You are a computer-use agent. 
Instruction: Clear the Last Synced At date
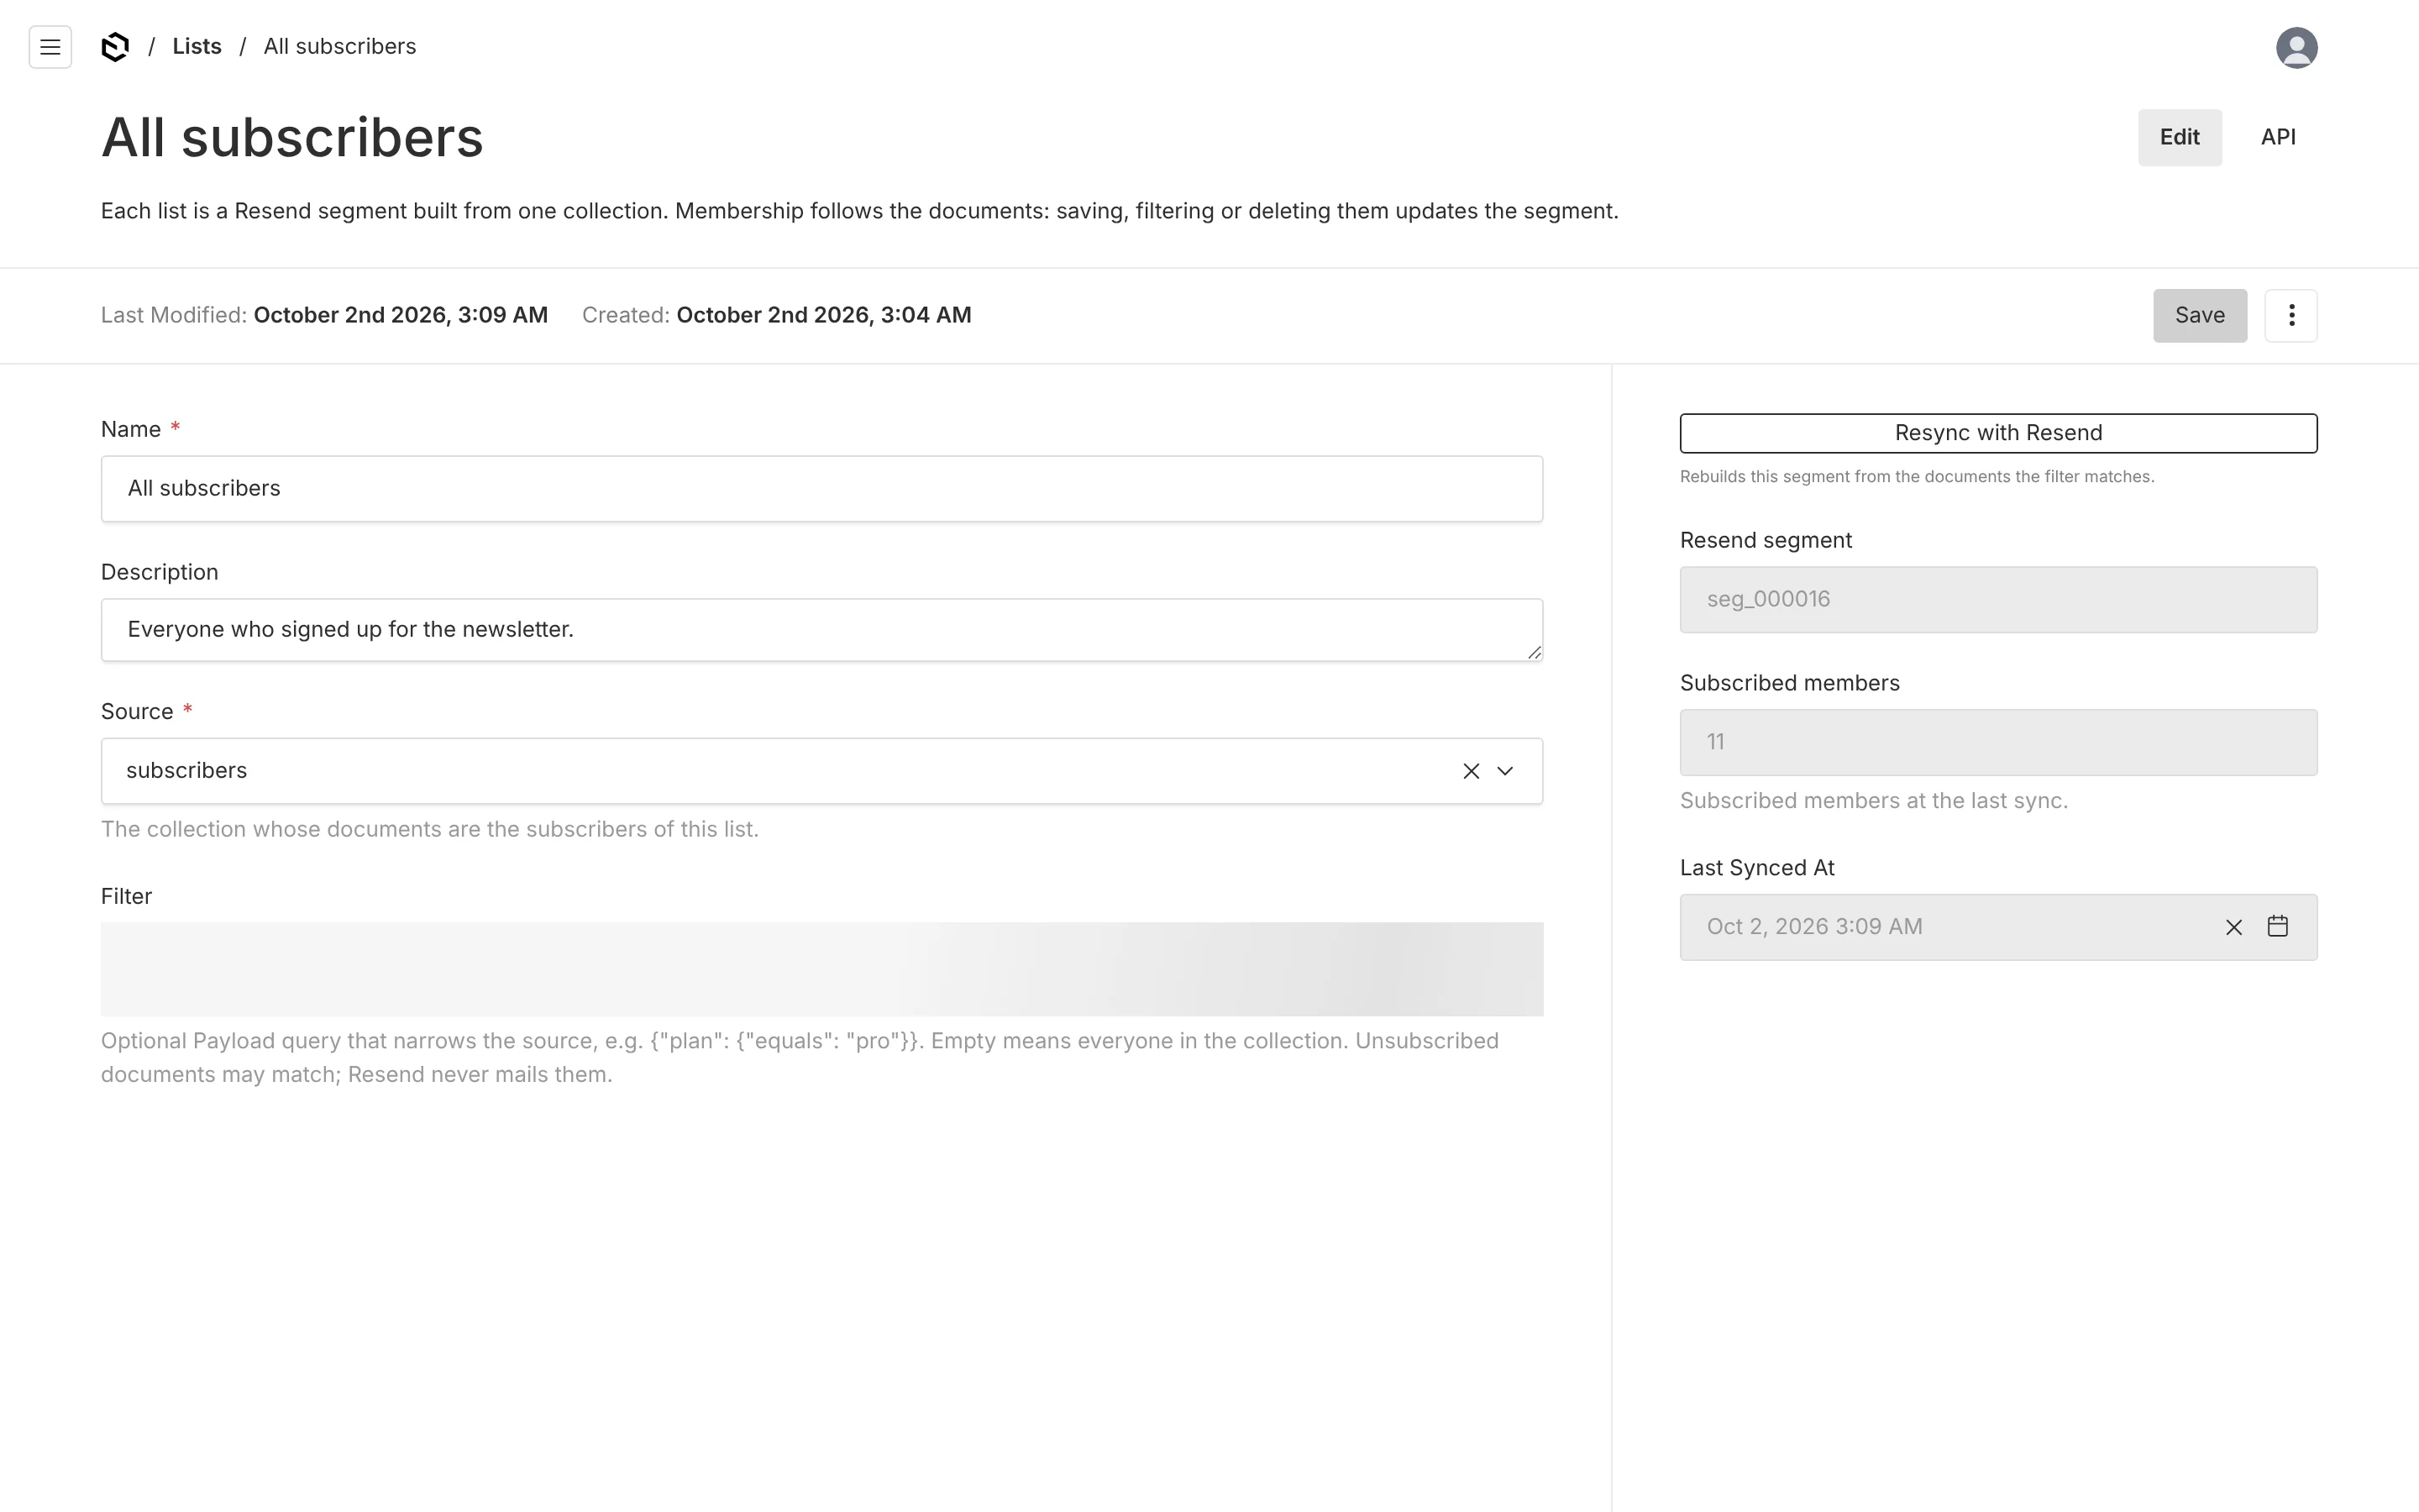2233,927
